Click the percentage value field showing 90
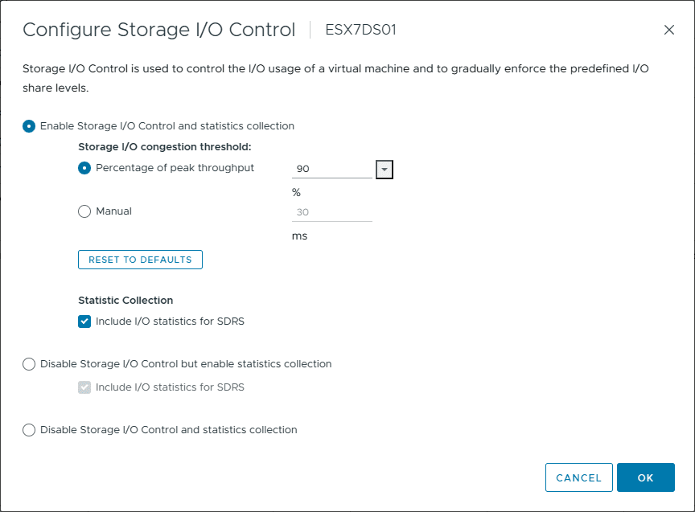The width and height of the screenshot is (695, 512). tap(331, 169)
